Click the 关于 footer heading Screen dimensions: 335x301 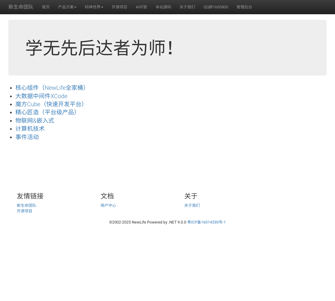(191, 196)
